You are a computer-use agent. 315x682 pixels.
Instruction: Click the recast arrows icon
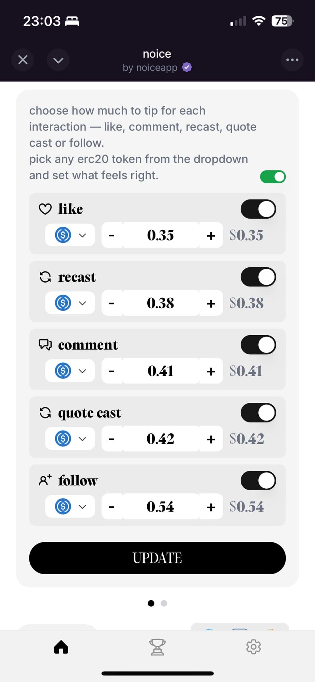(x=45, y=277)
